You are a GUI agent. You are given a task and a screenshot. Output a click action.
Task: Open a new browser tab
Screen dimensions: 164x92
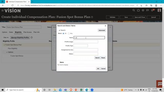coord(33,2)
